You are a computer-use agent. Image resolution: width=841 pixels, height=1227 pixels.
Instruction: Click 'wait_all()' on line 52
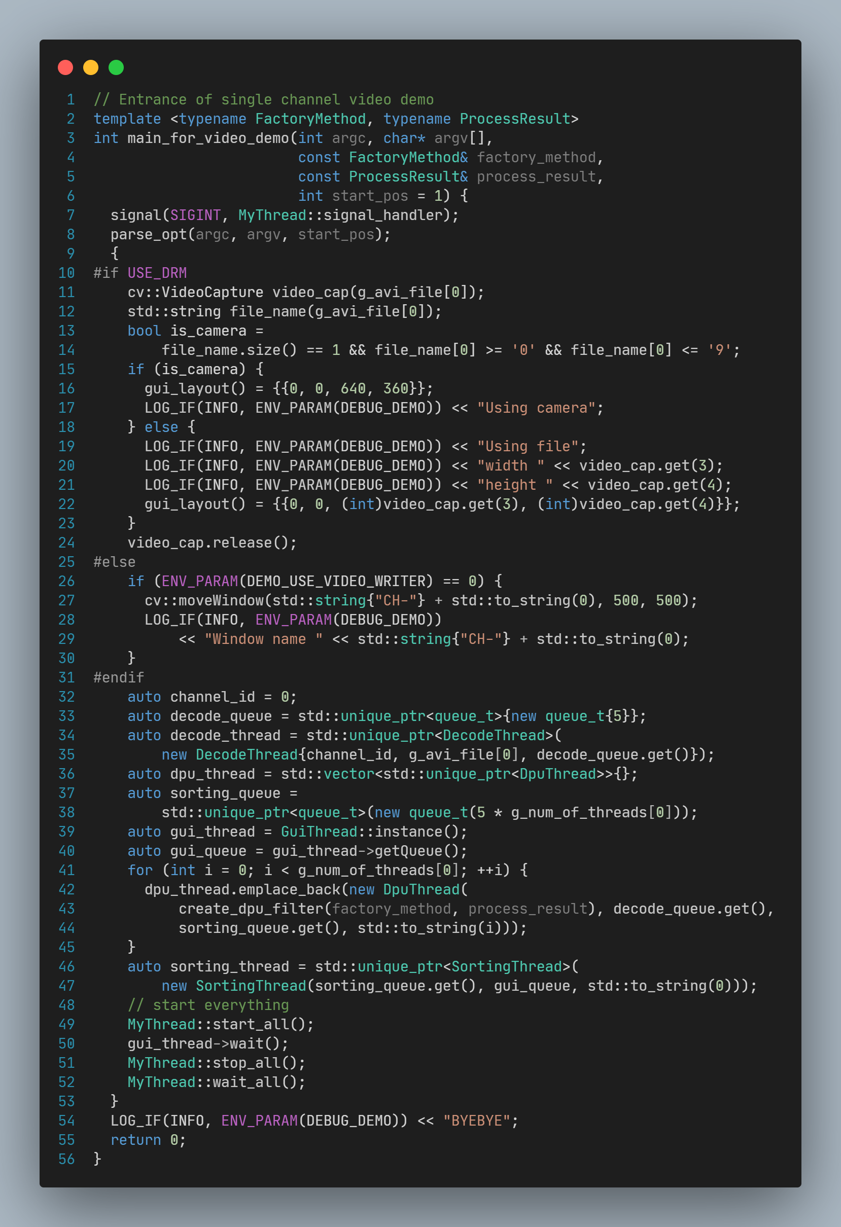click(255, 1082)
